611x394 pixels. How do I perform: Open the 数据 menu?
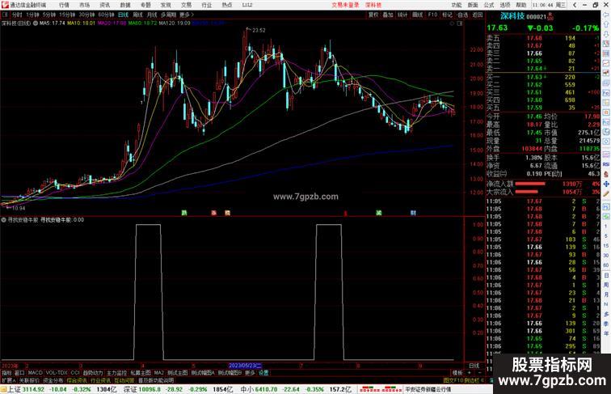point(125,5)
